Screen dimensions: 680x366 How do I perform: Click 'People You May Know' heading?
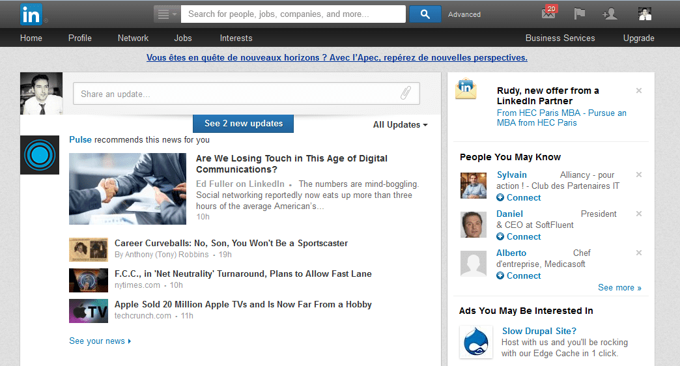510,157
